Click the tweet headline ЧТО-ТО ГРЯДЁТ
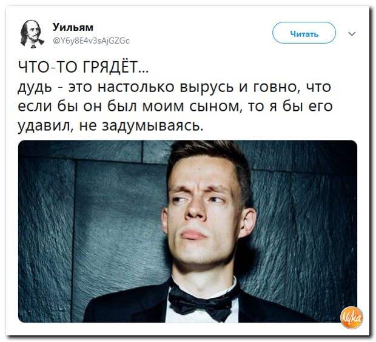Screen dimensions: 376x342 (84, 67)
